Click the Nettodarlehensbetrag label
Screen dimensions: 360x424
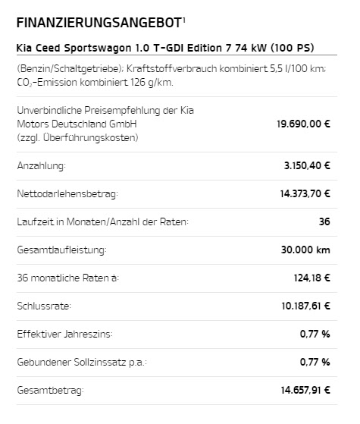[x=67, y=193]
